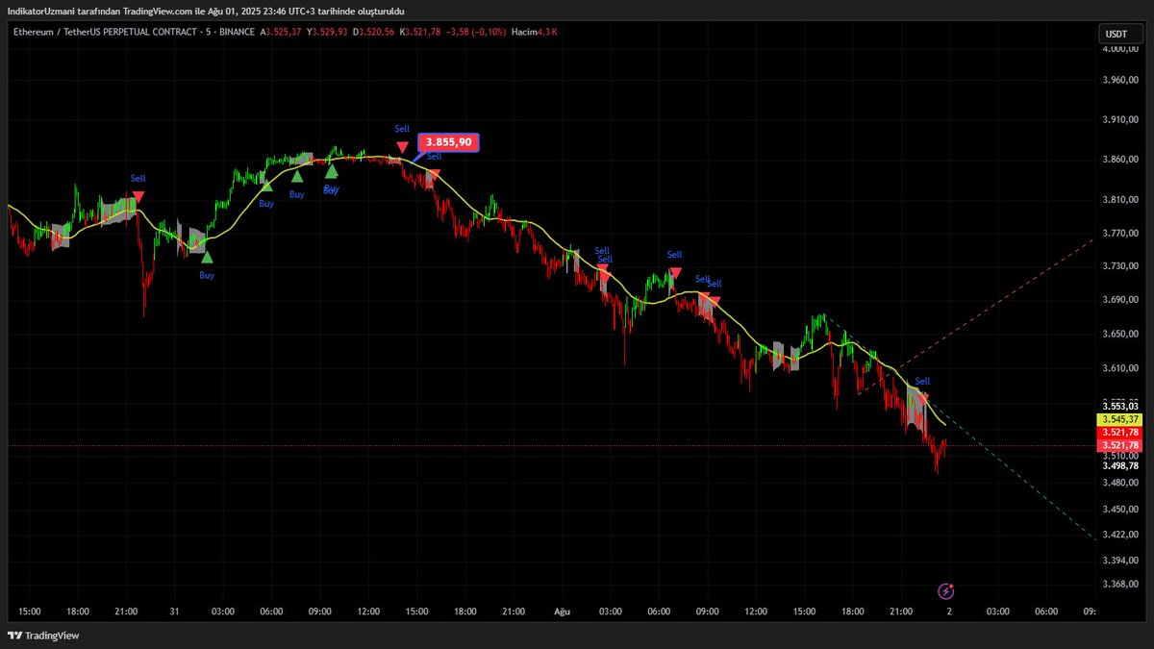Click the Y3.529,93 high value
Image resolution: width=1154 pixels, height=649 pixels.
tap(328, 32)
